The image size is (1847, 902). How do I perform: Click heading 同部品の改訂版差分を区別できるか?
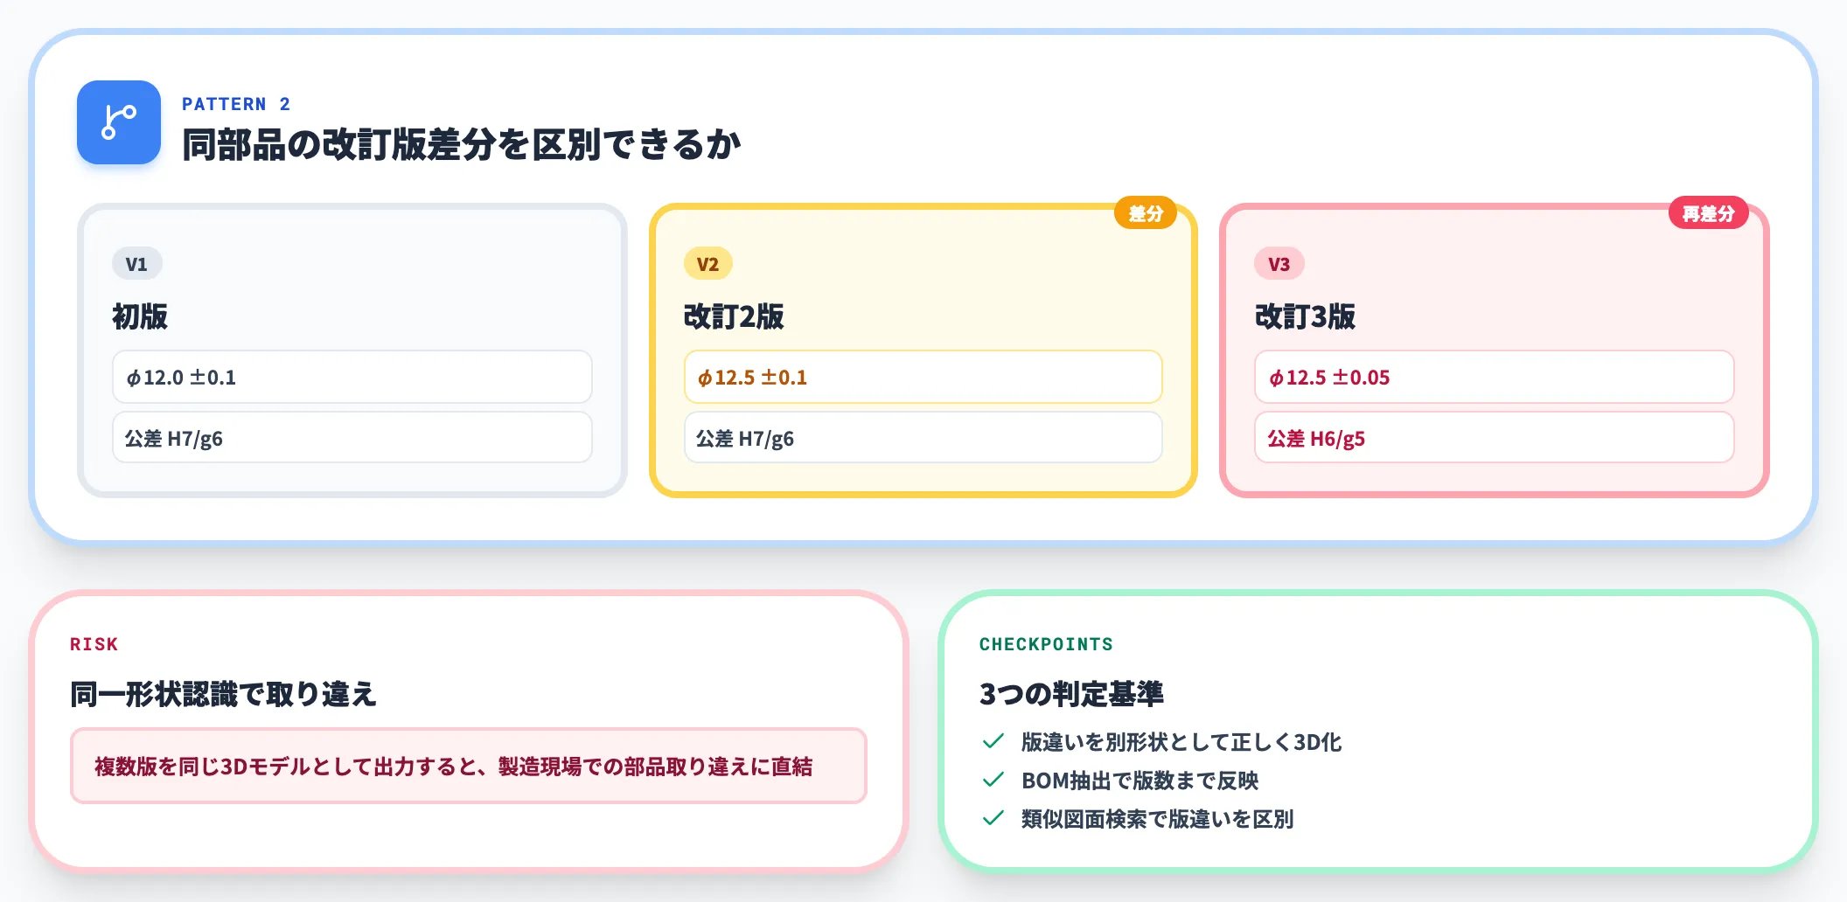tap(462, 144)
